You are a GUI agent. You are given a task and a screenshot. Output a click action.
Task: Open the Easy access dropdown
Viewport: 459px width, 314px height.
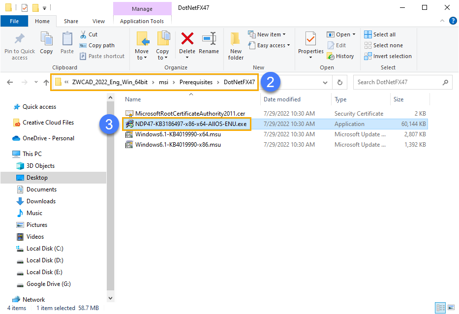269,45
